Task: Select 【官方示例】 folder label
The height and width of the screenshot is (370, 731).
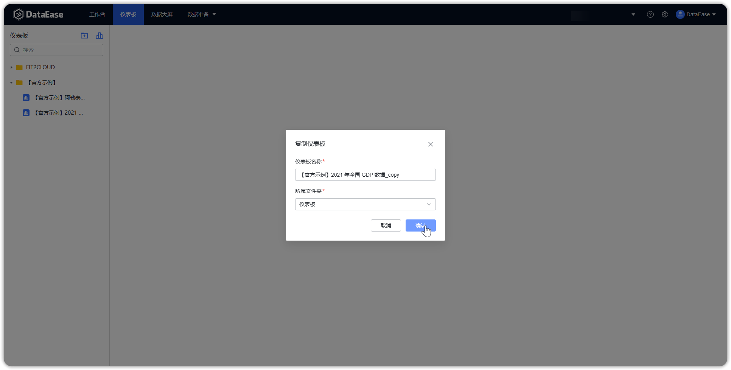Action: 42,82
